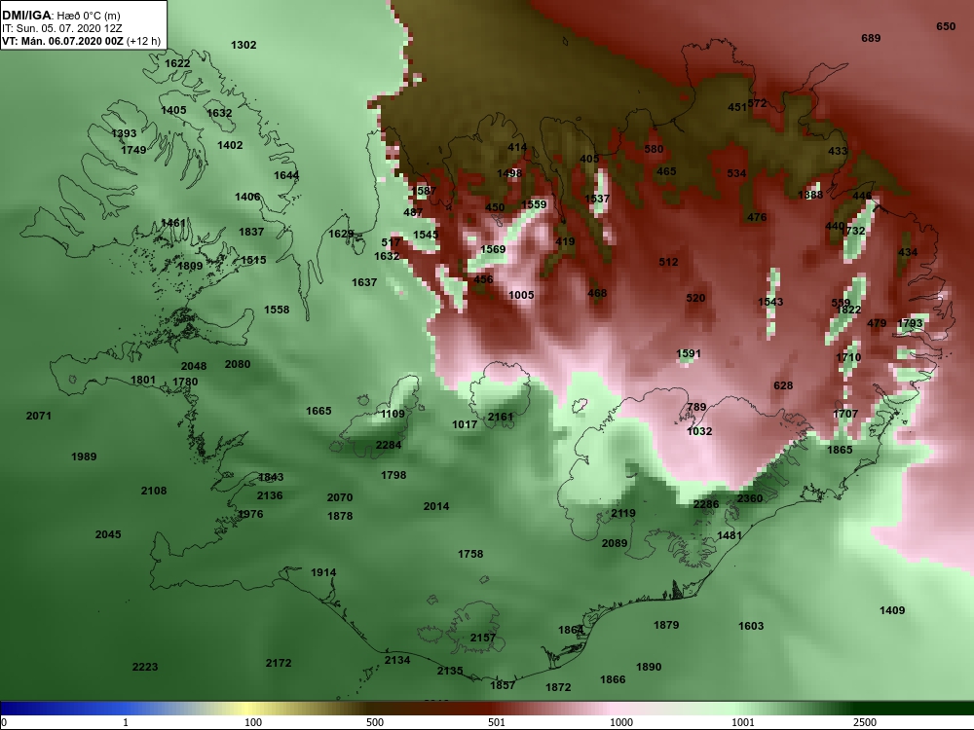Image resolution: width=974 pixels, height=730 pixels.
Task: Click the 1989 height value
Action: click(x=84, y=456)
